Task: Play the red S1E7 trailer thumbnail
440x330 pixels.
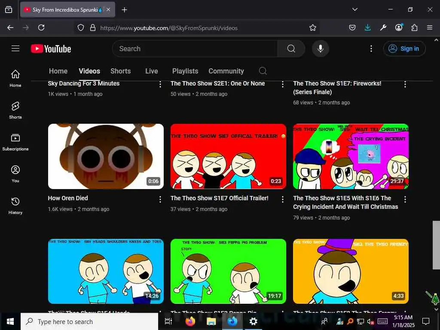Action: pos(228,156)
